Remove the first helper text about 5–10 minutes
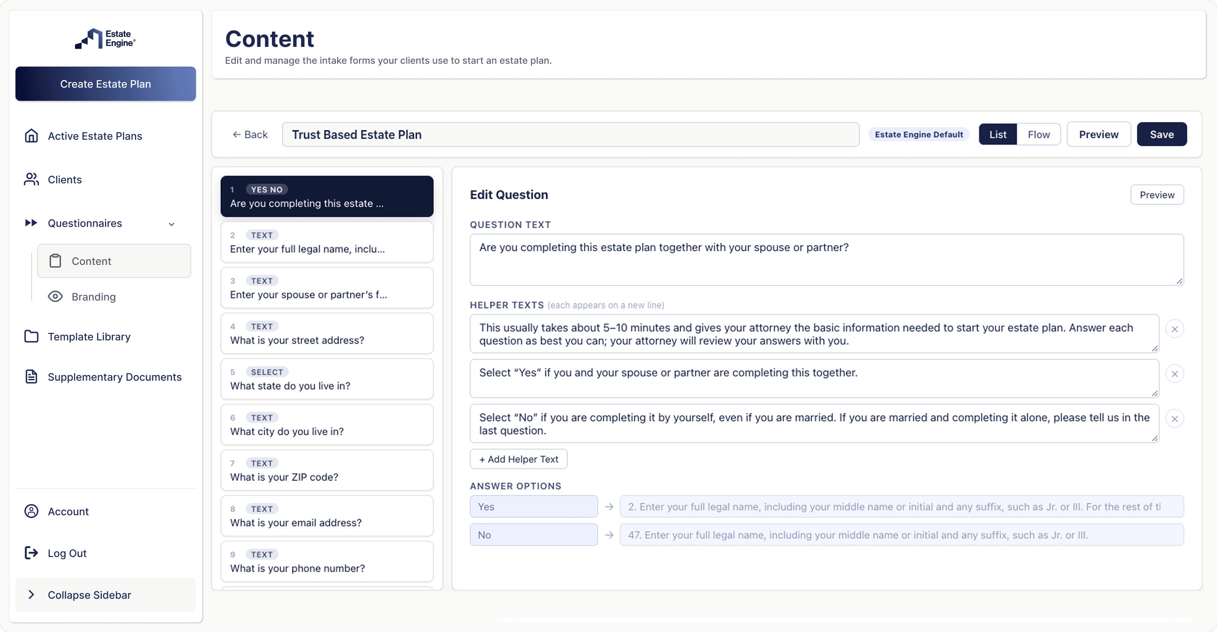Screen dimensions: 1217x632 1174,329
